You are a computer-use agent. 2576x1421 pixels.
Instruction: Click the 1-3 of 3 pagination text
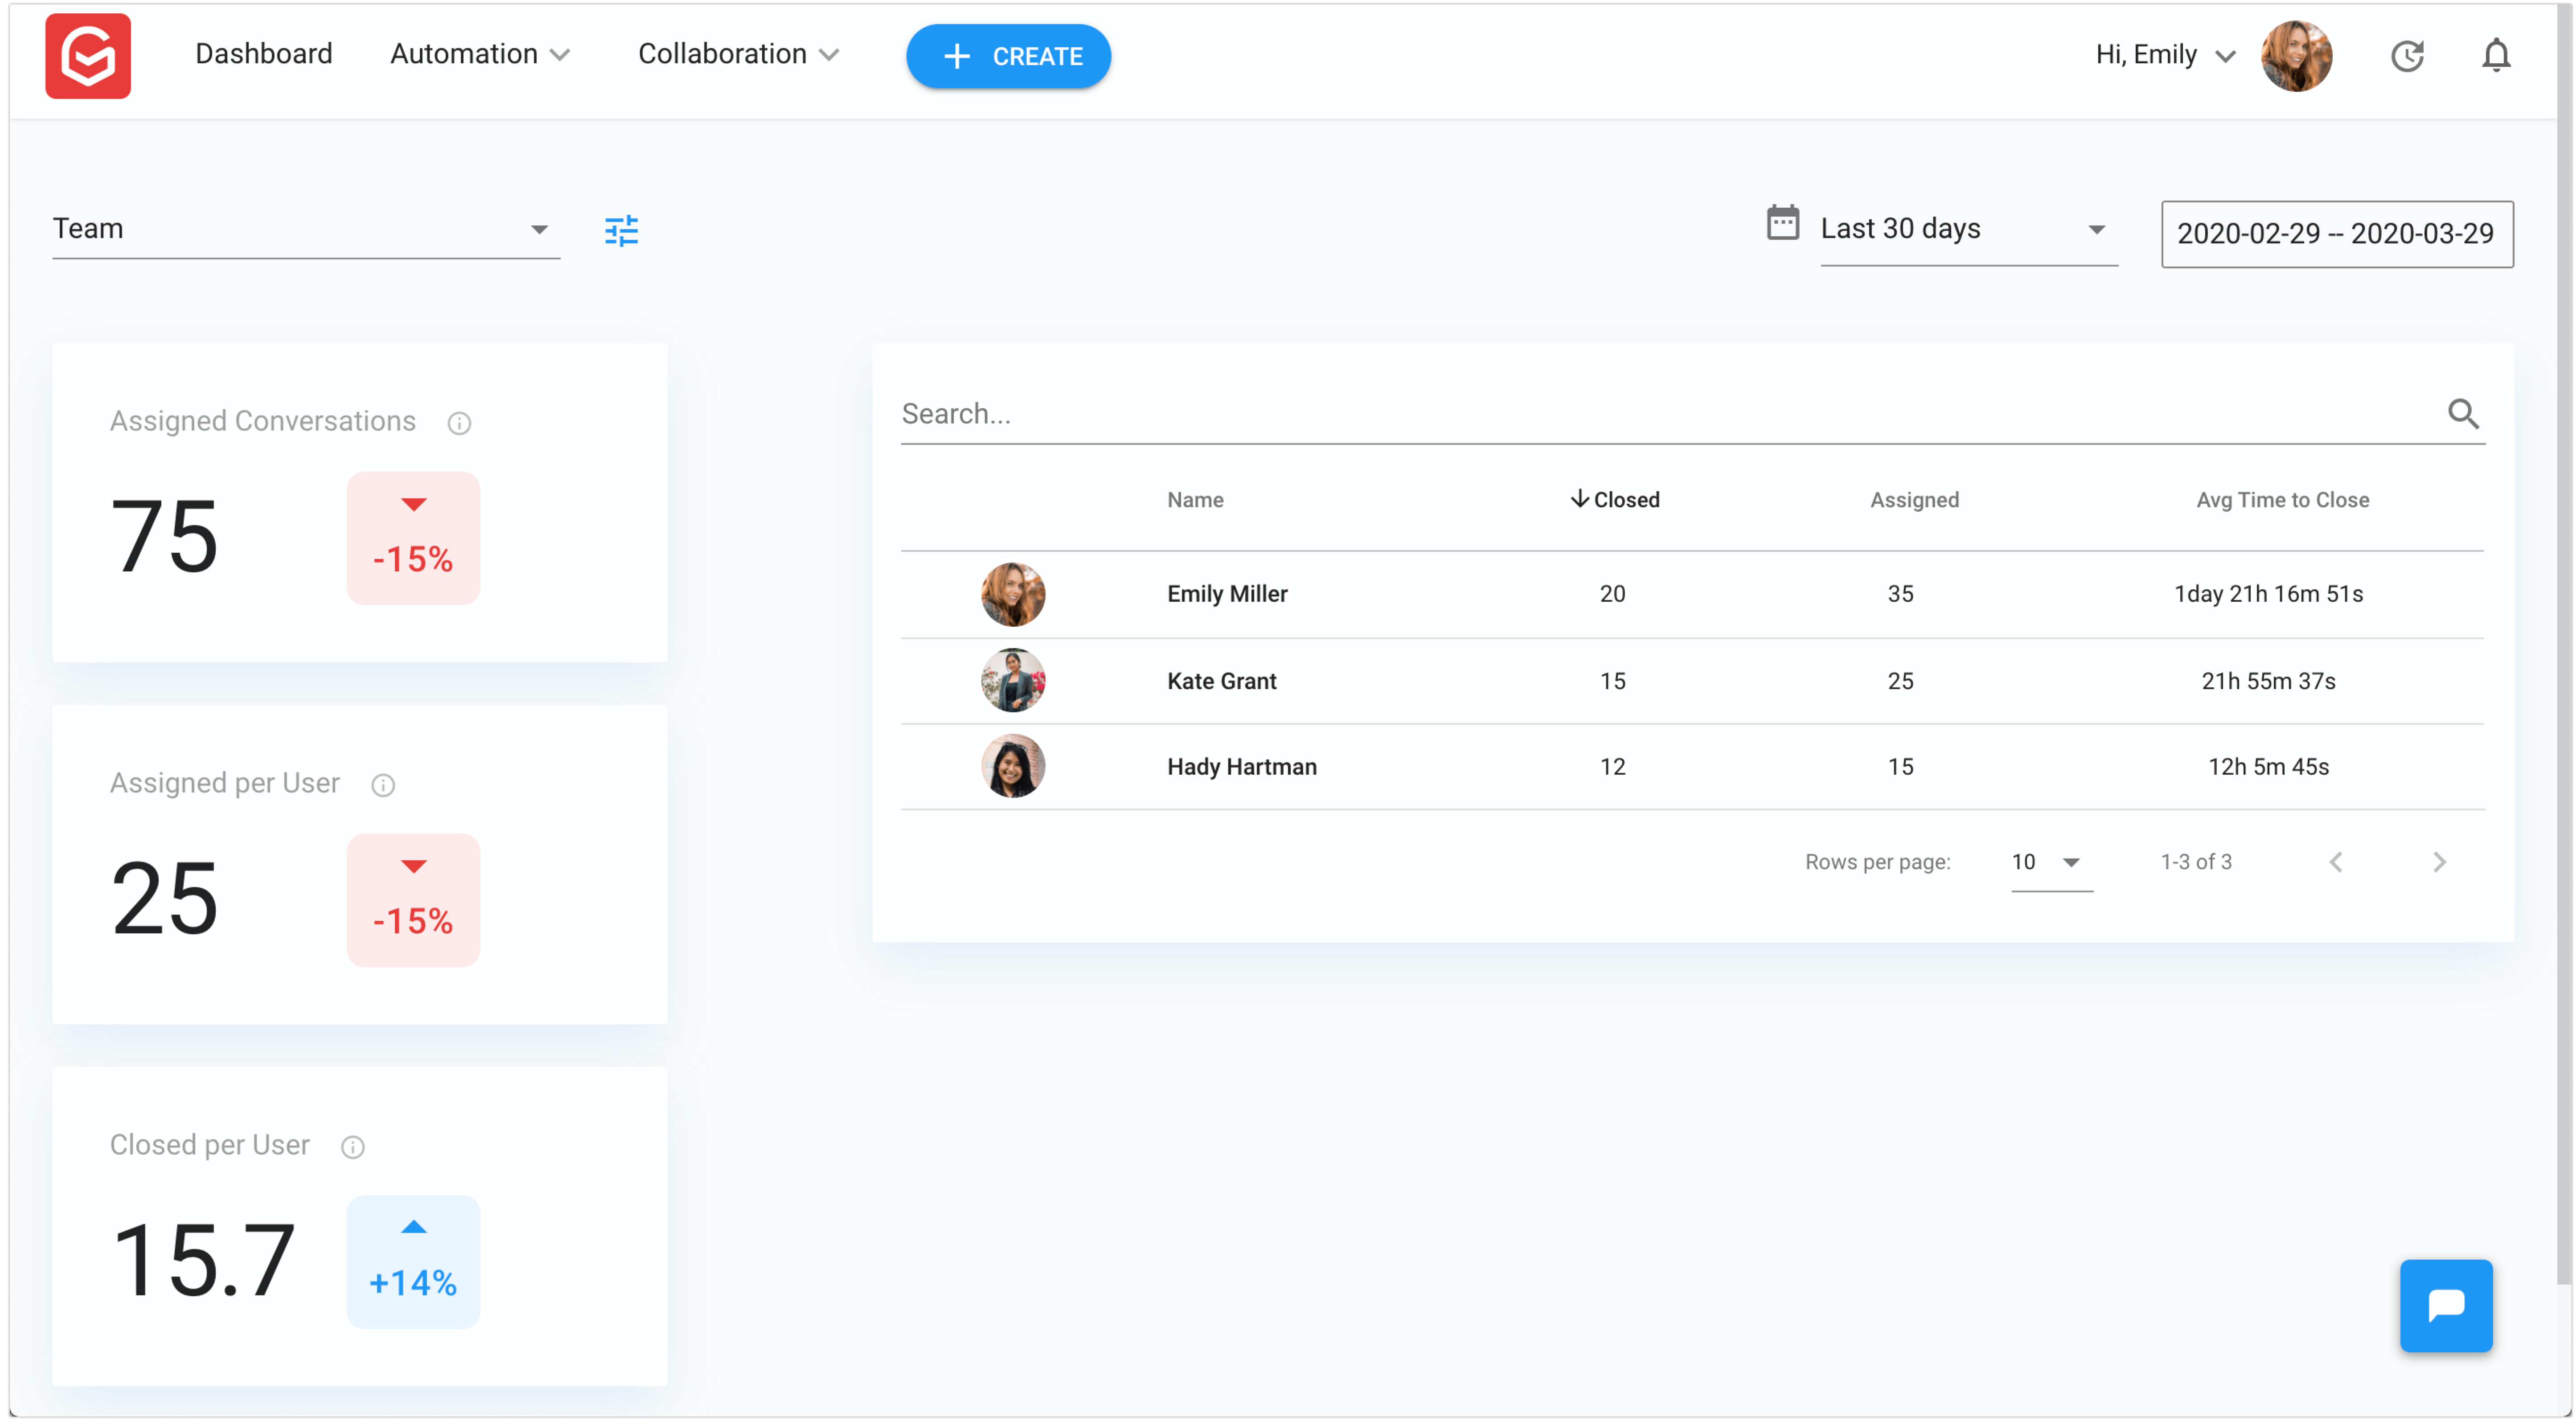pos(2196,862)
